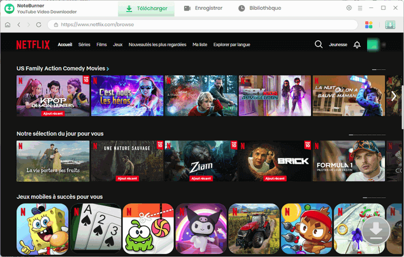Open settings via the gear icon
This screenshot has width=404, height=257.
pyautogui.click(x=349, y=8)
